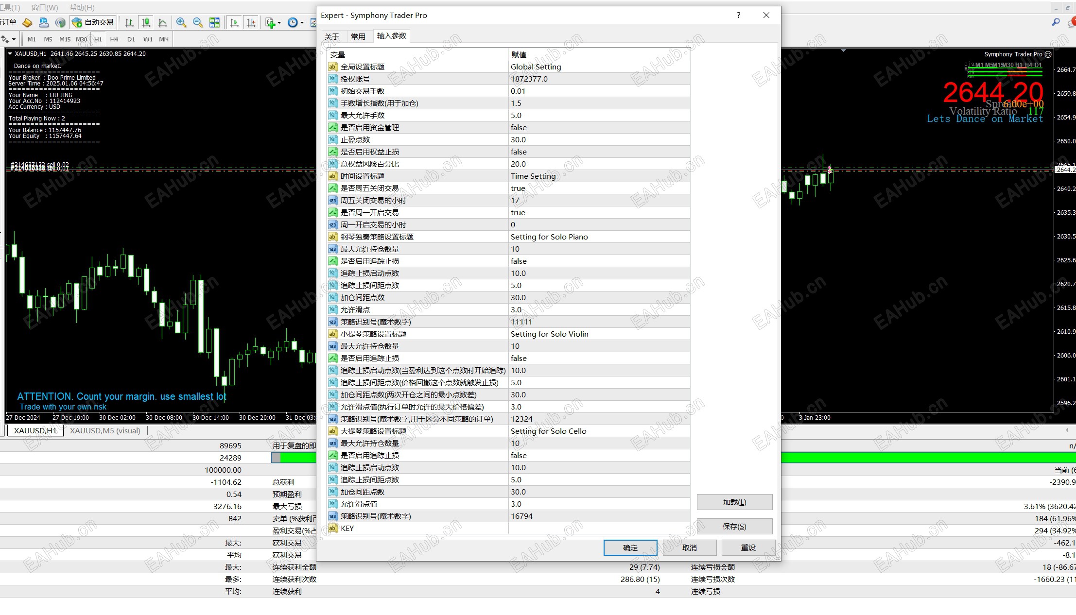Image resolution: width=1076 pixels, height=615 pixels.
Task: Expand the indicators list dropdown arrow
Action: coord(279,23)
